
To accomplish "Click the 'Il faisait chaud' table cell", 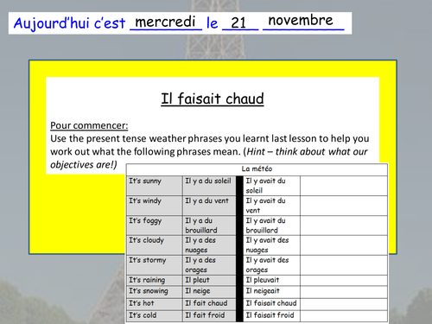I will click(271, 304).
